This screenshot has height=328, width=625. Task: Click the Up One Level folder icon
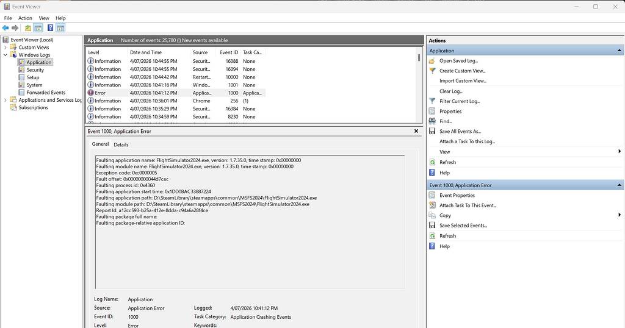click(x=28, y=28)
